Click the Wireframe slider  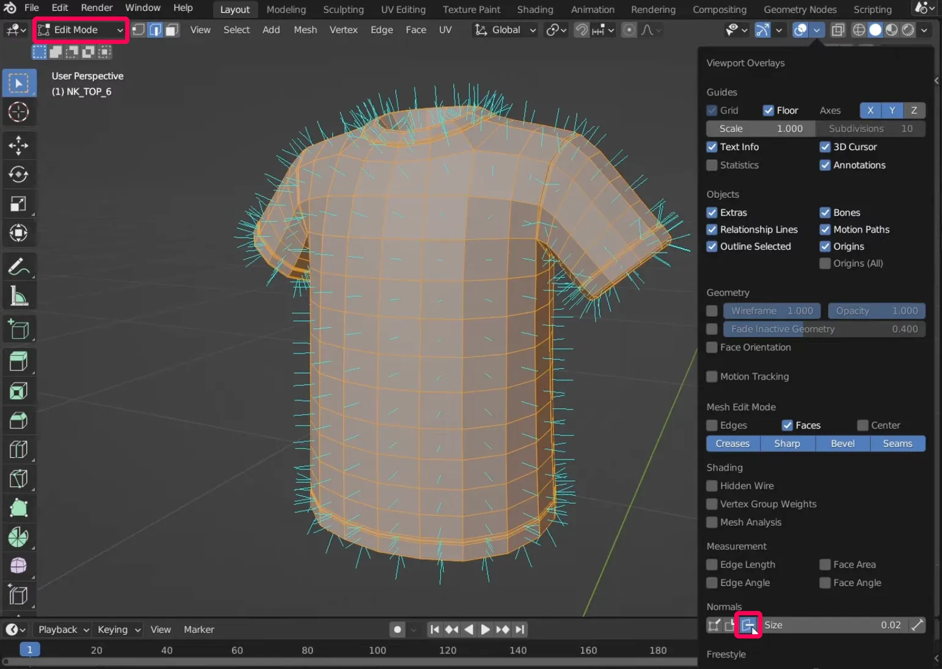pyautogui.click(x=773, y=311)
